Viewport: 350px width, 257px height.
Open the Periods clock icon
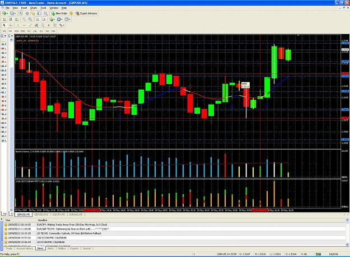[59, 20]
